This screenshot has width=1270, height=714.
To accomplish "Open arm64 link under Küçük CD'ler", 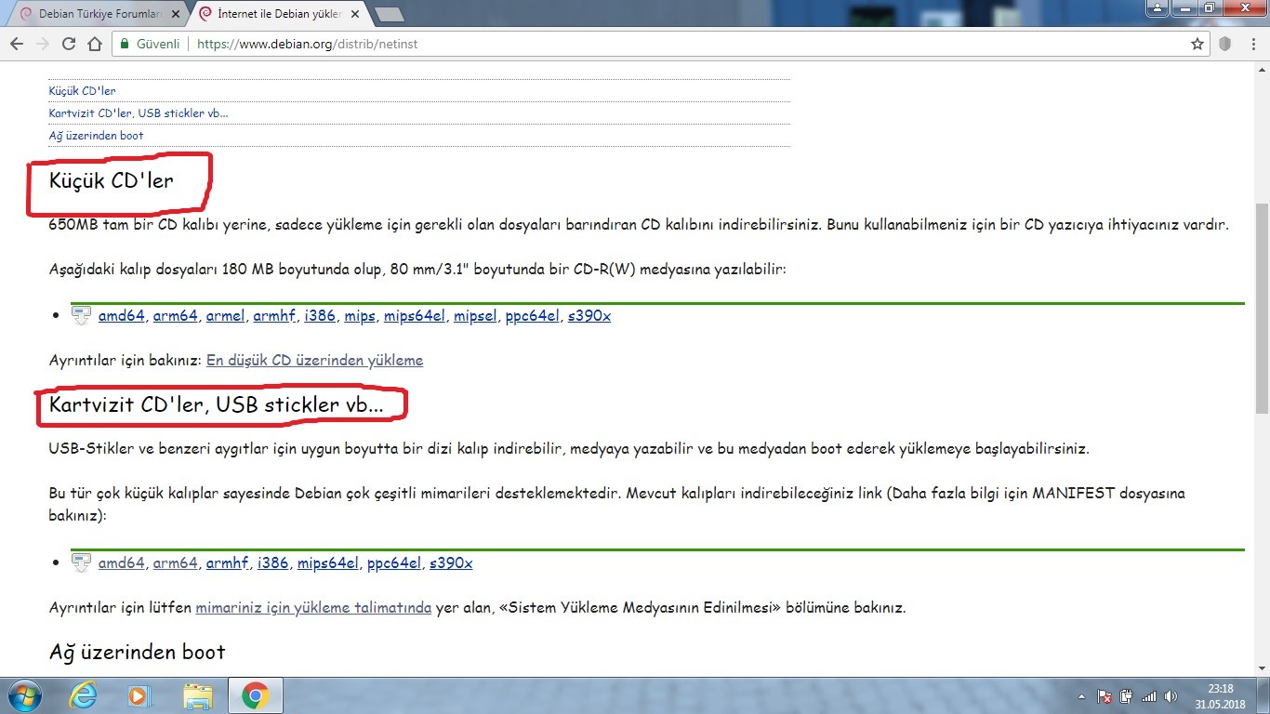I will click(176, 316).
